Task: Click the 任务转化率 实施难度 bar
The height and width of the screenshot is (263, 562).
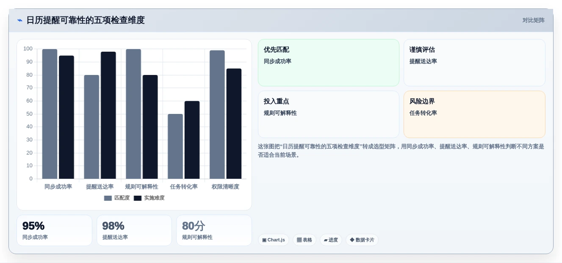Action: click(192, 140)
